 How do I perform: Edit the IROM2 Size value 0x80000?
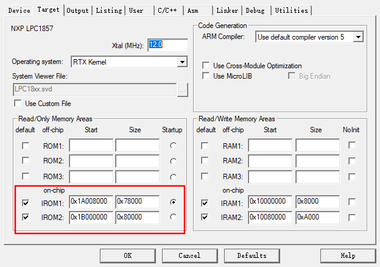(x=138, y=218)
